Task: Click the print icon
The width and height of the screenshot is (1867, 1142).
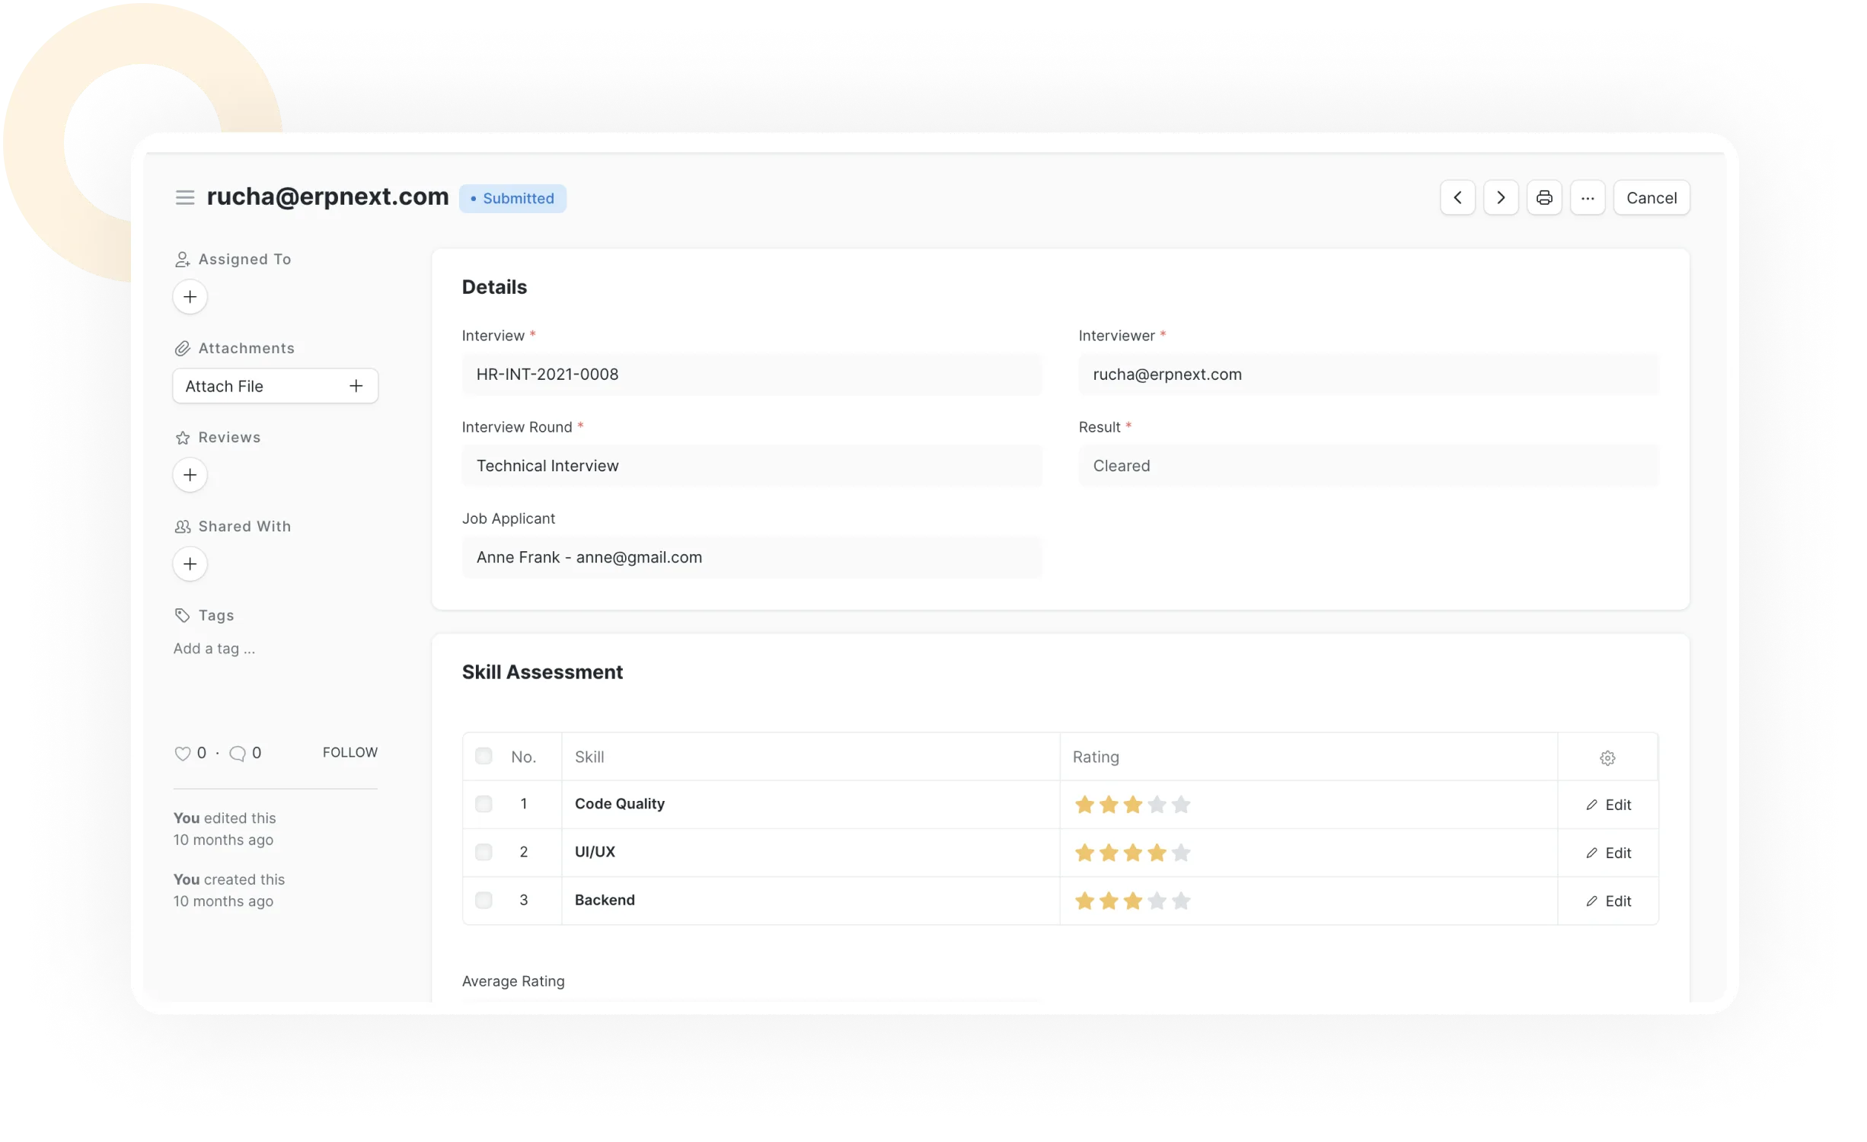Action: pyautogui.click(x=1544, y=198)
